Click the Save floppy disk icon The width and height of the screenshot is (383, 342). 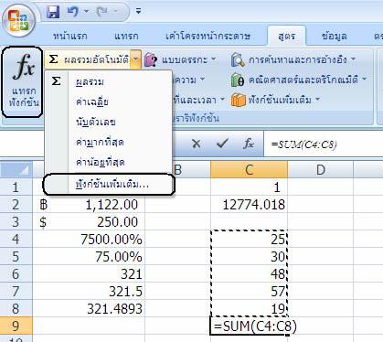(54, 12)
